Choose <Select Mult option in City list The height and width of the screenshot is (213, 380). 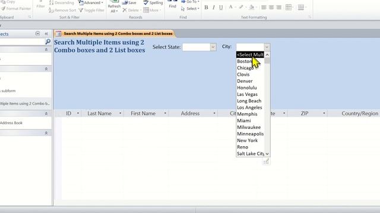[250, 54]
